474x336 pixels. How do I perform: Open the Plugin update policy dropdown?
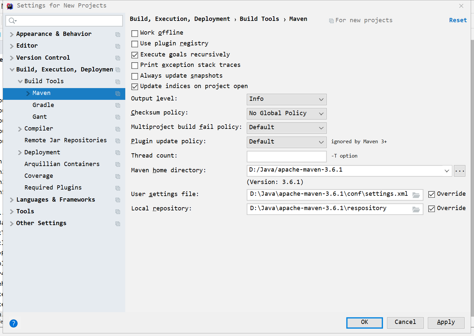tap(286, 142)
